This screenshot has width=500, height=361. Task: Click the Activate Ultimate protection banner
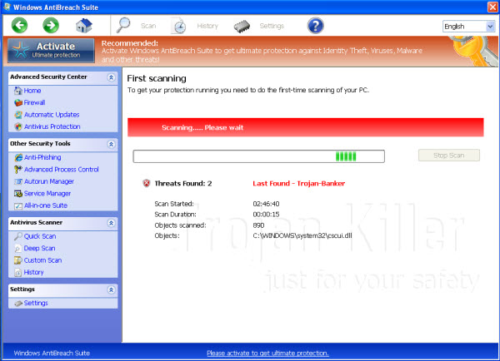[52, 50]
